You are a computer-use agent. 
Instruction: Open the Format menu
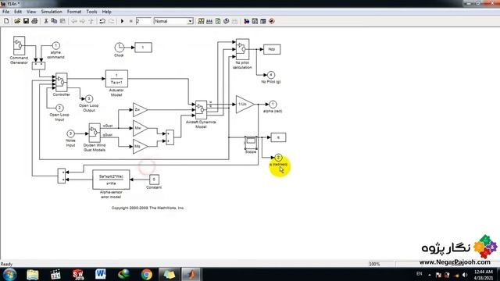(x=74, y=12)
